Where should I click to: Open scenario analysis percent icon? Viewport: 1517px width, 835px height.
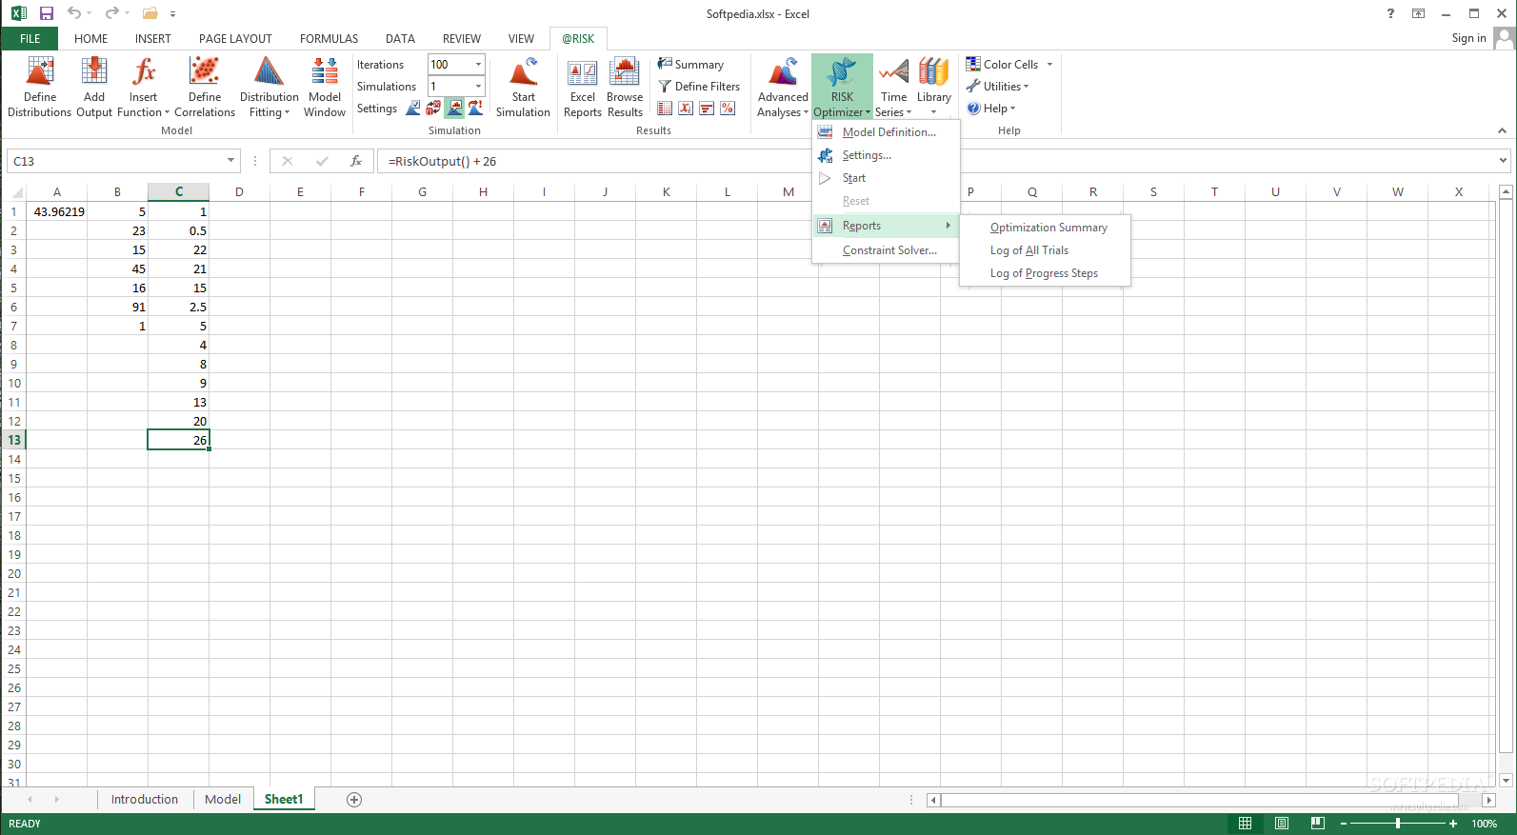point(728,109)
